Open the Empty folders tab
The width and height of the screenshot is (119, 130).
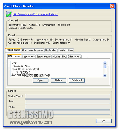(66, 50)
